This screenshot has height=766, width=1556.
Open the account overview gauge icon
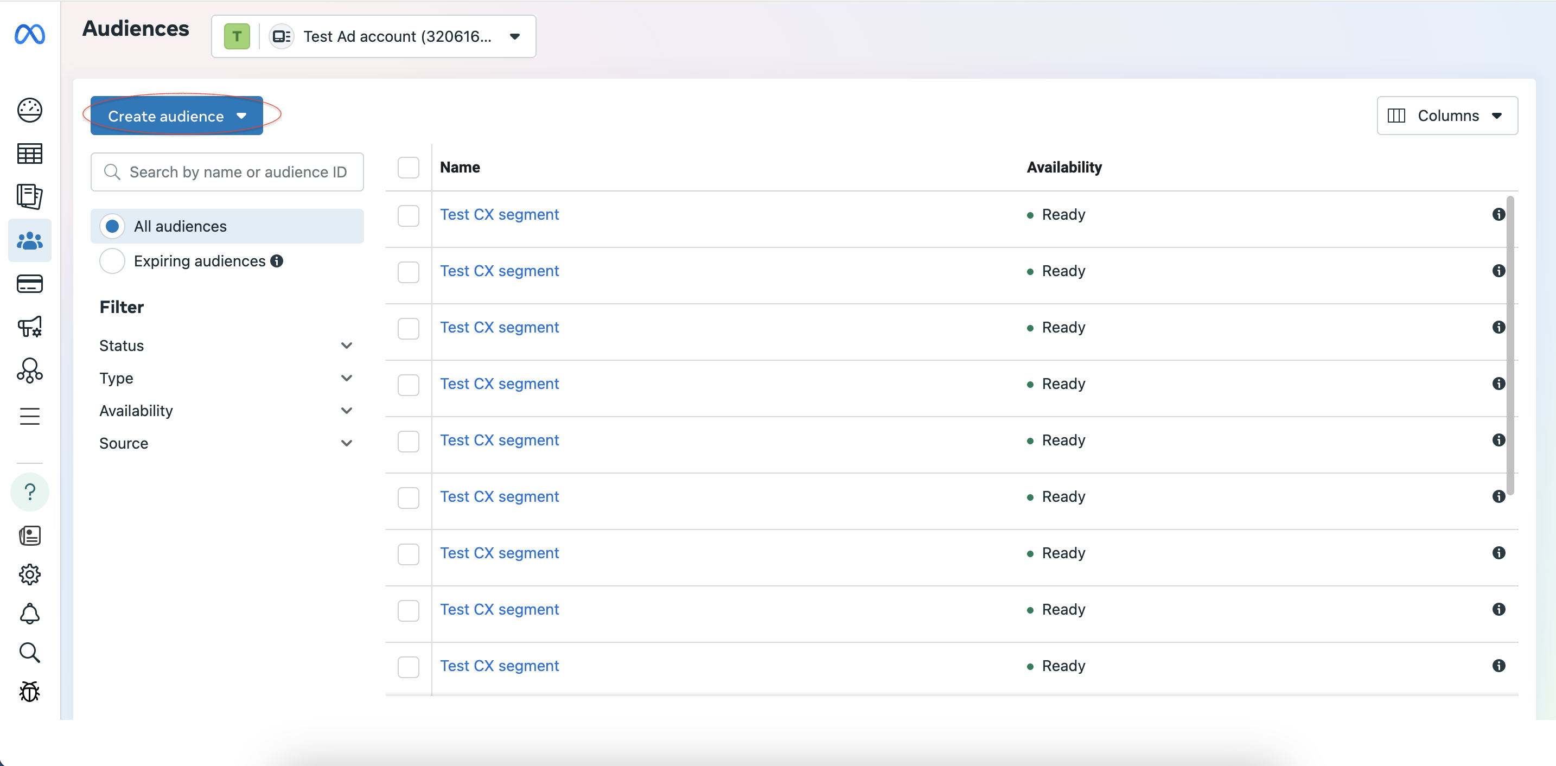(x=30, y=110)
